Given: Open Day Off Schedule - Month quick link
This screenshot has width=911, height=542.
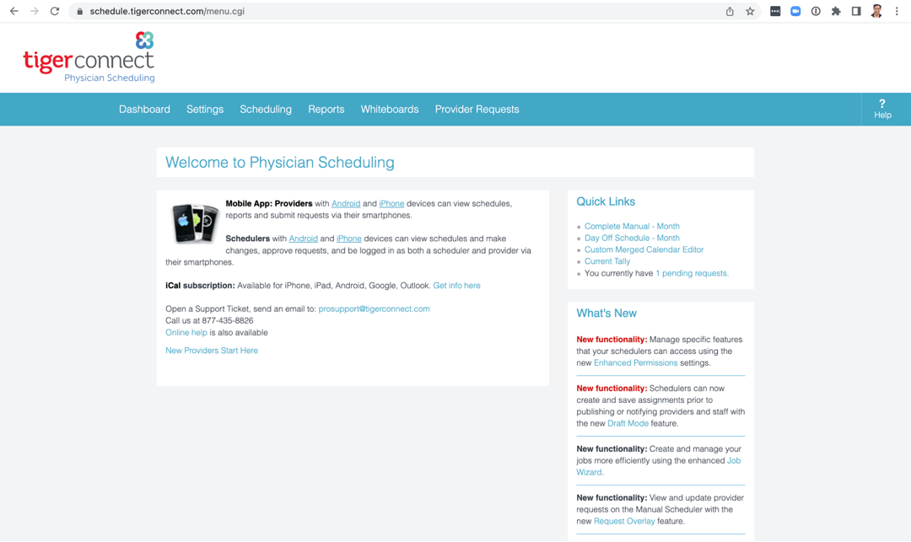Looking at the screenshot, I should tap(632, 238).
